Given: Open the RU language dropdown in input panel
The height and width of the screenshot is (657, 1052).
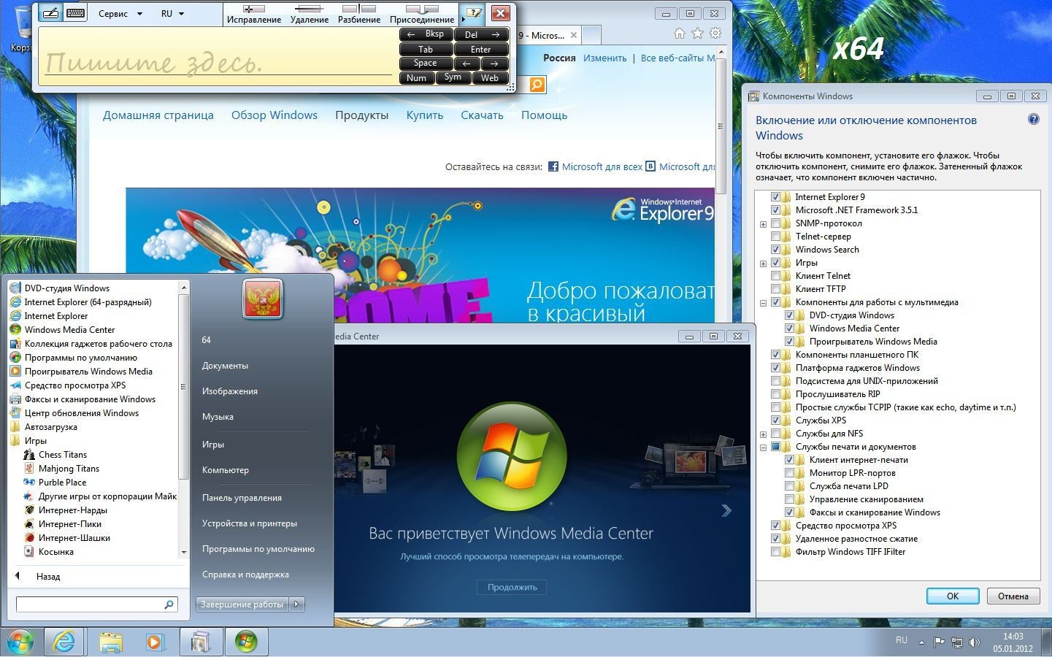Looking at the screenshot, I should tap(173, 13).
